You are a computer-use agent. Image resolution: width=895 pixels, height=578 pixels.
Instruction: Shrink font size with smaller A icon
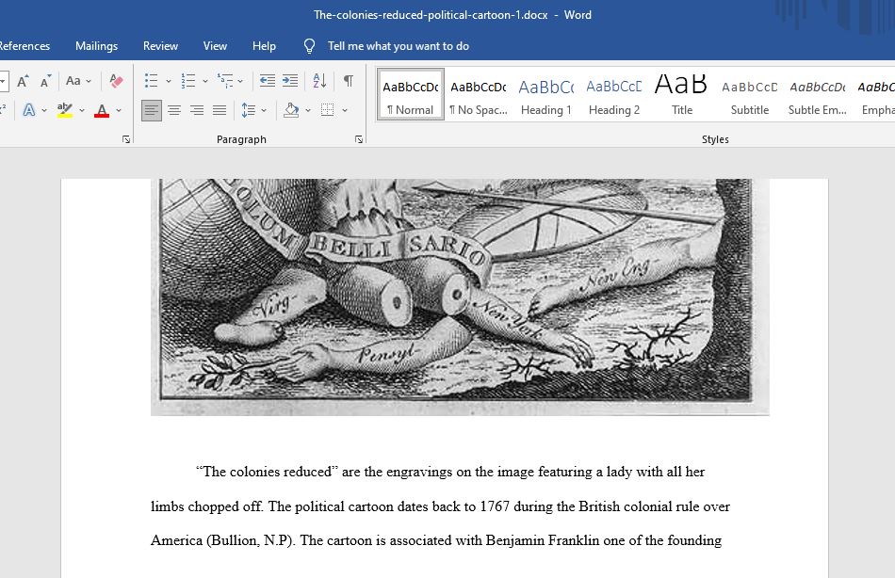click(45, 81)
